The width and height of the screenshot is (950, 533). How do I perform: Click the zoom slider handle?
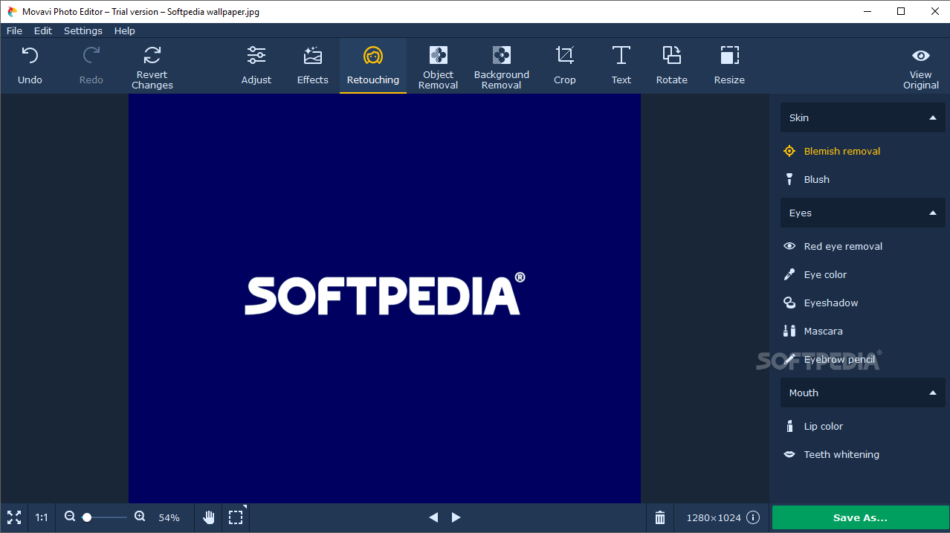pyautogui.click(x=87, y=517)
